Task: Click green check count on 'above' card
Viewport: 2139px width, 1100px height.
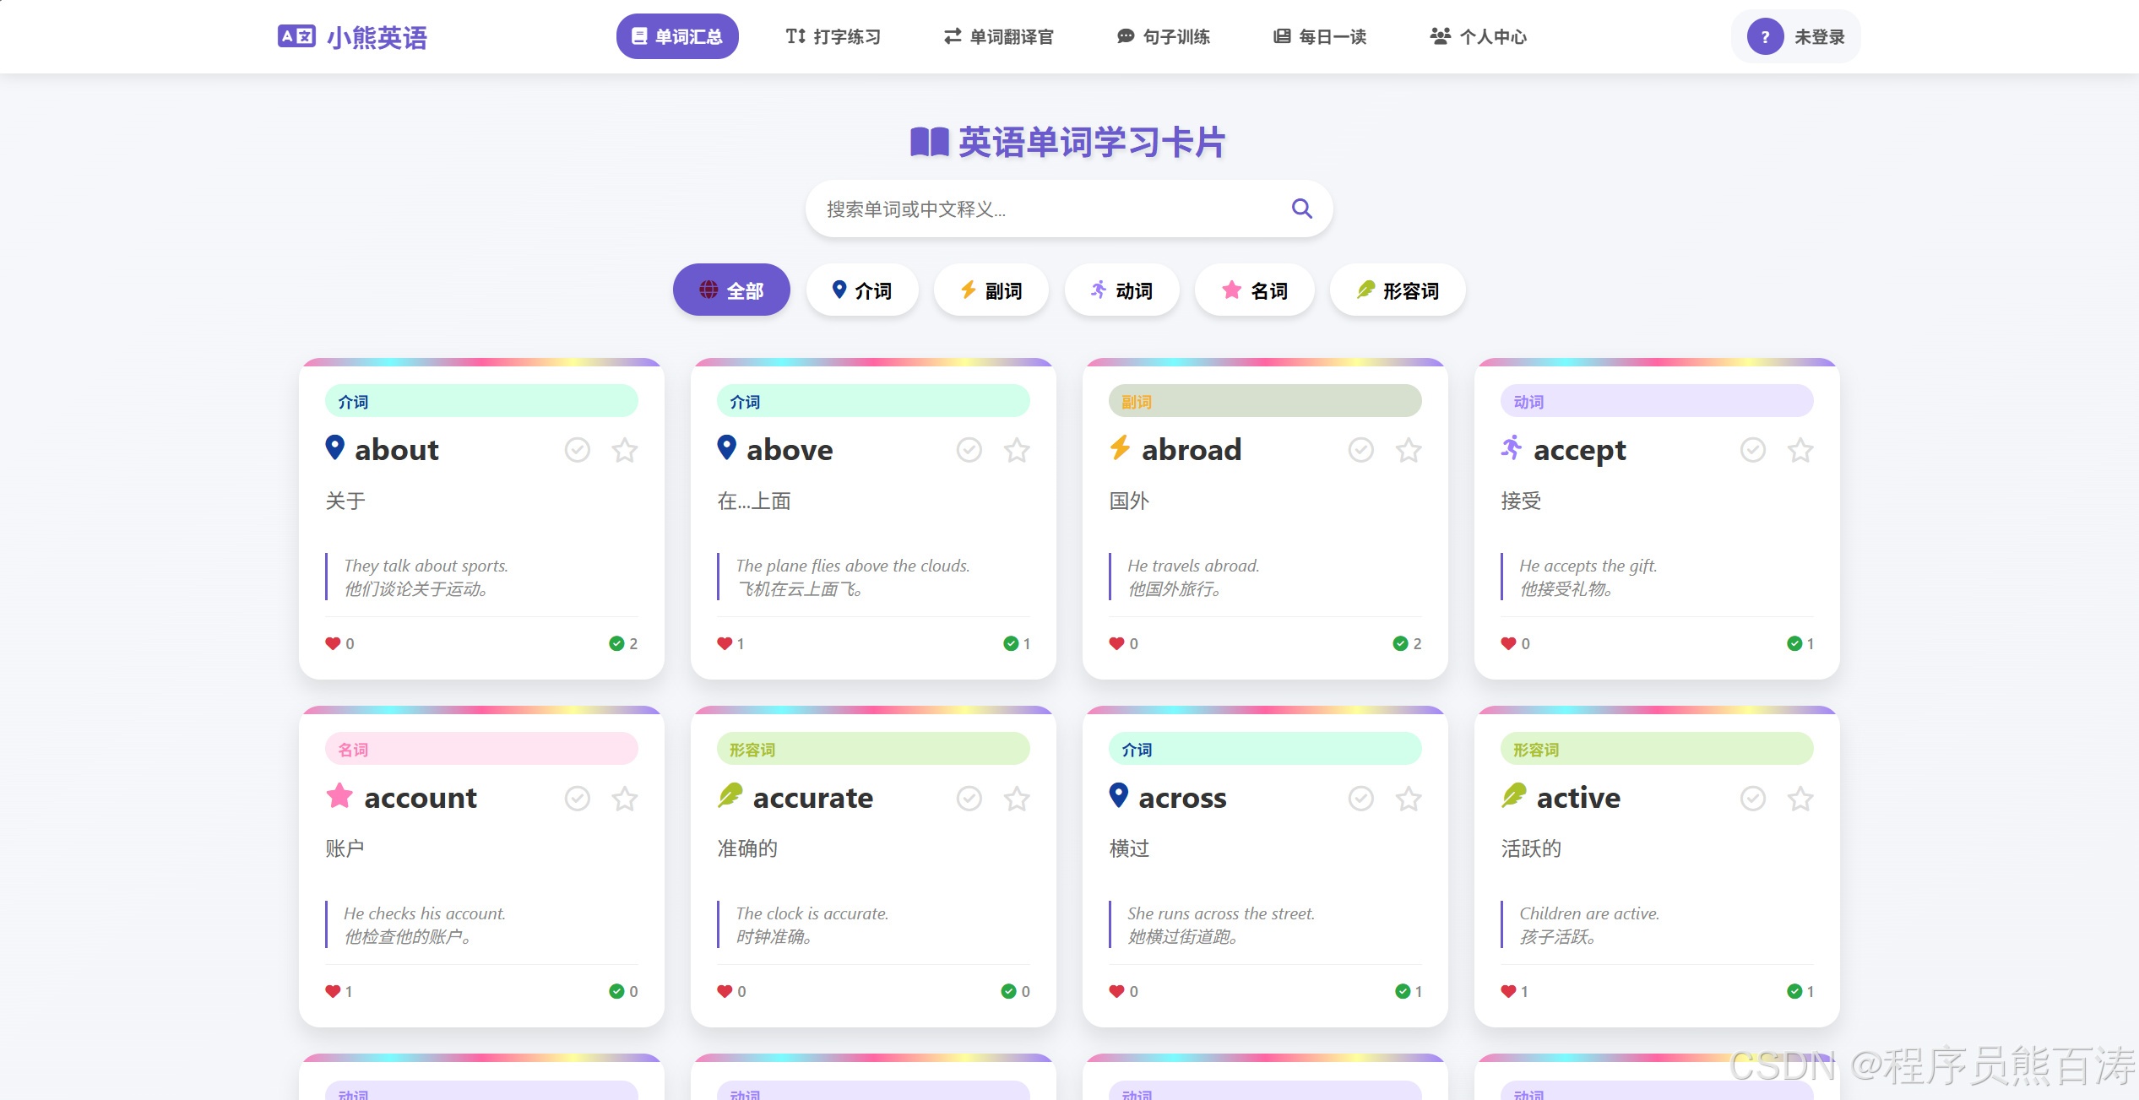Action: [x=1017, y=643]
